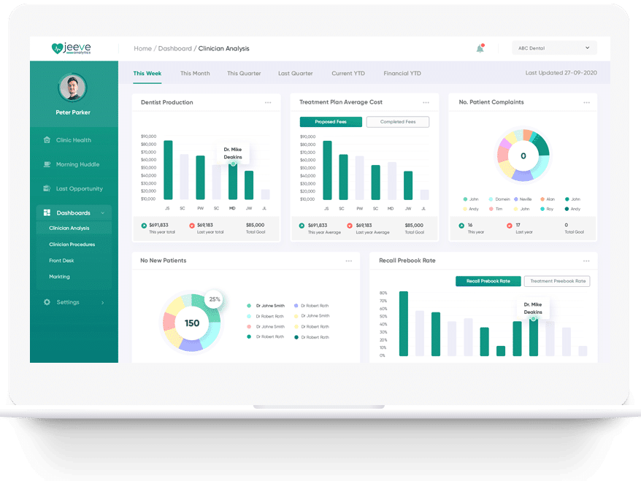Click the complaints donut chart center 0
This screenshot has height=481, width=641.
tap(523, 155)
